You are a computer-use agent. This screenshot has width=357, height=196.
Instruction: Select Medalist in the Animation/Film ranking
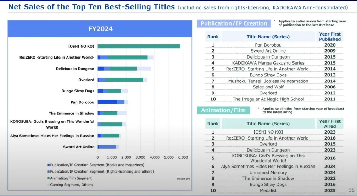(x=268, y=191)
